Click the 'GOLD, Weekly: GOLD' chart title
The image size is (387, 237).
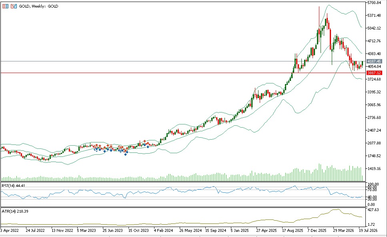(x=38, y=6)
